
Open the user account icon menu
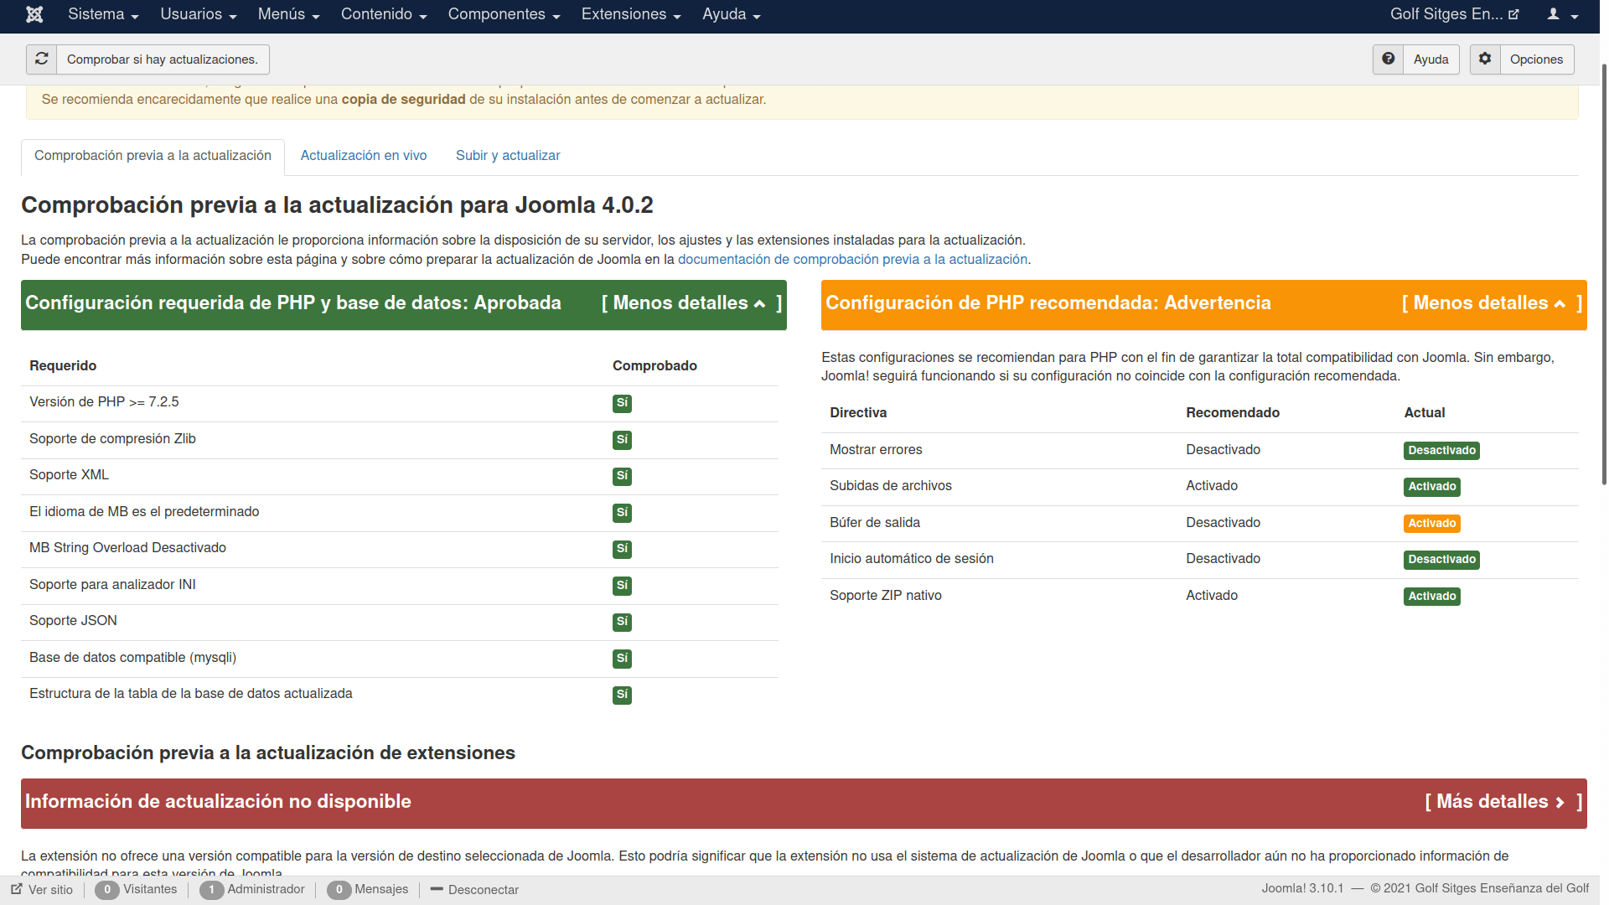tap(1562, 14)
